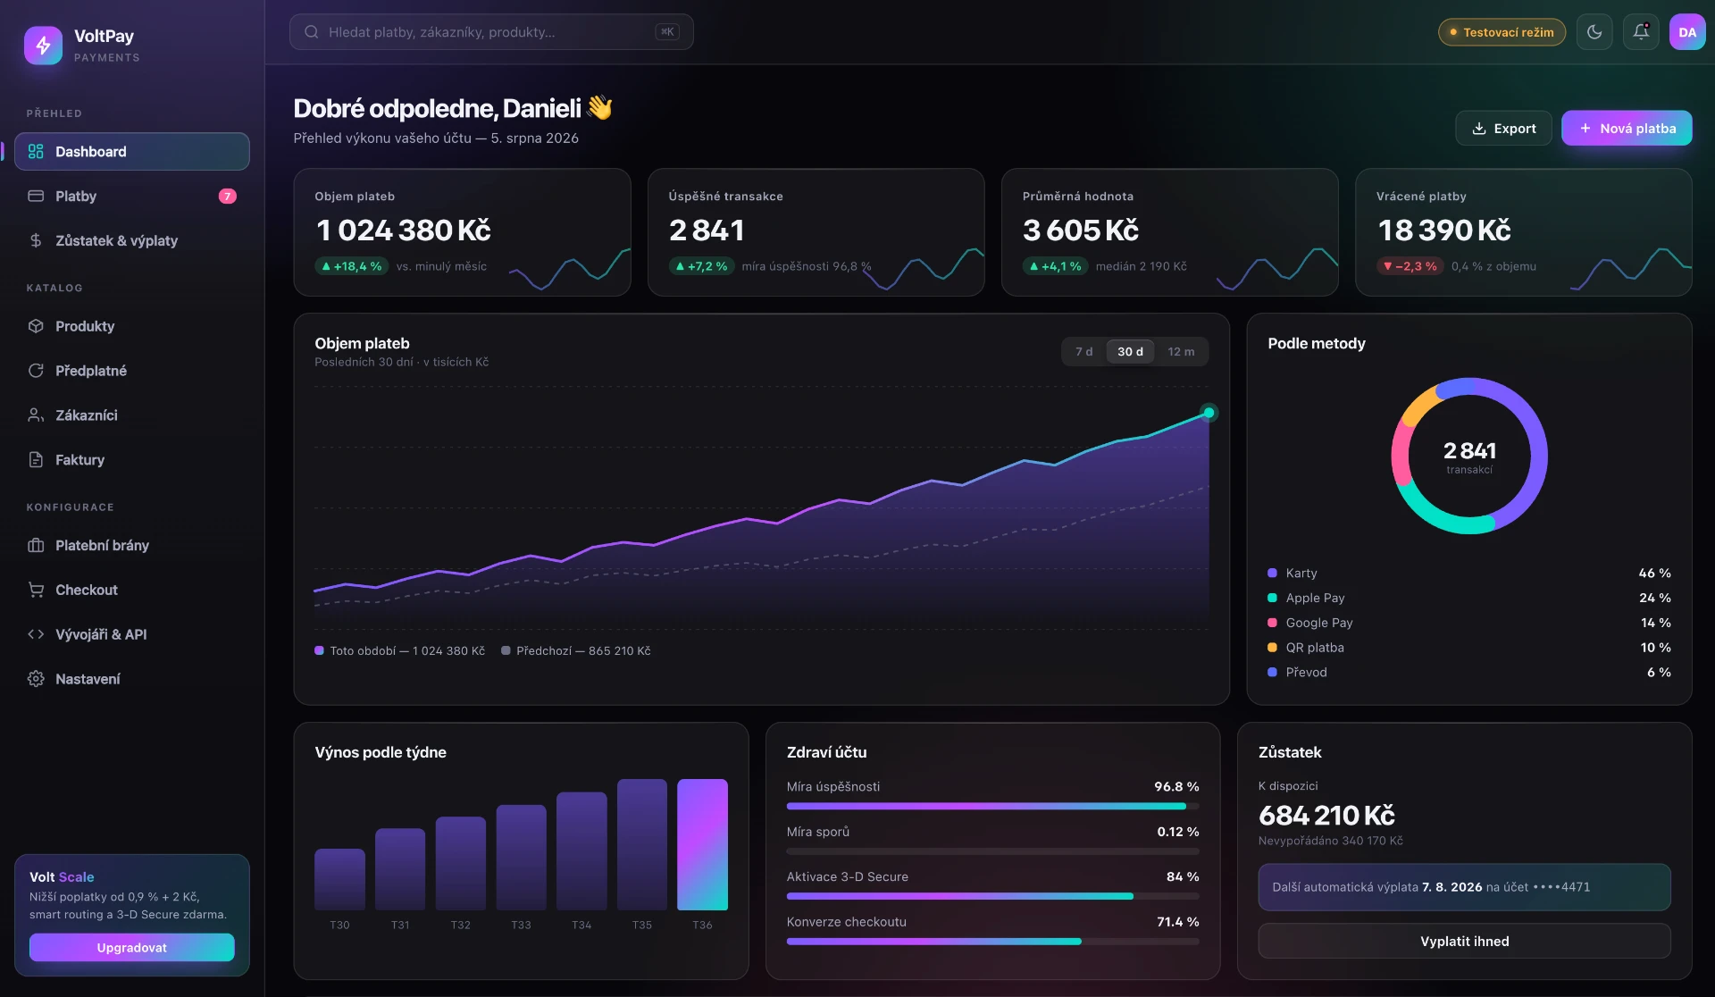Image resolution: width=1715 pixels, height=997 pixels.
Task: Click the Upgradovat button
Action: (132, 948)
